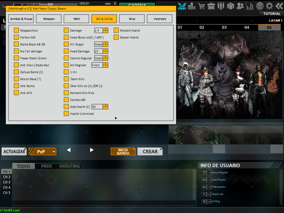The image size is (284, 213).
Task: Open settings with the gear icon
Action: click(269, 6)
